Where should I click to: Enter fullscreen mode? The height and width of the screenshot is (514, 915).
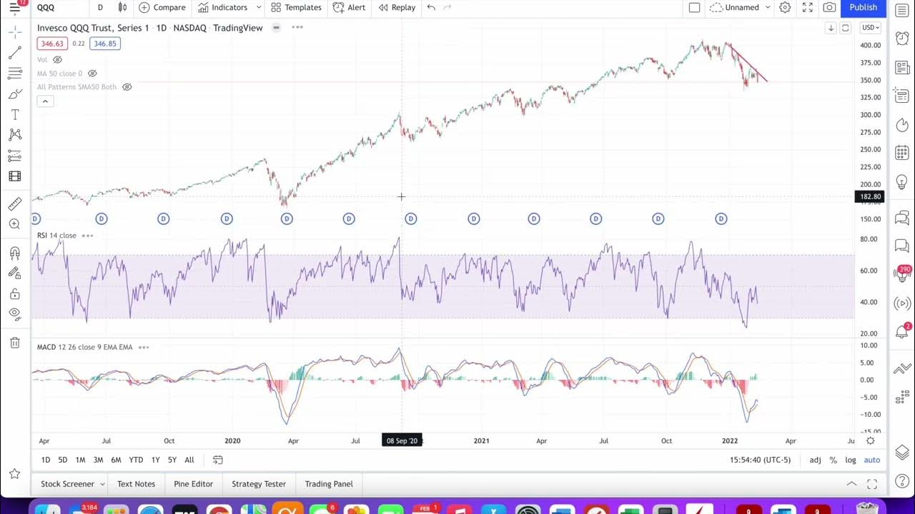point(807,8)
